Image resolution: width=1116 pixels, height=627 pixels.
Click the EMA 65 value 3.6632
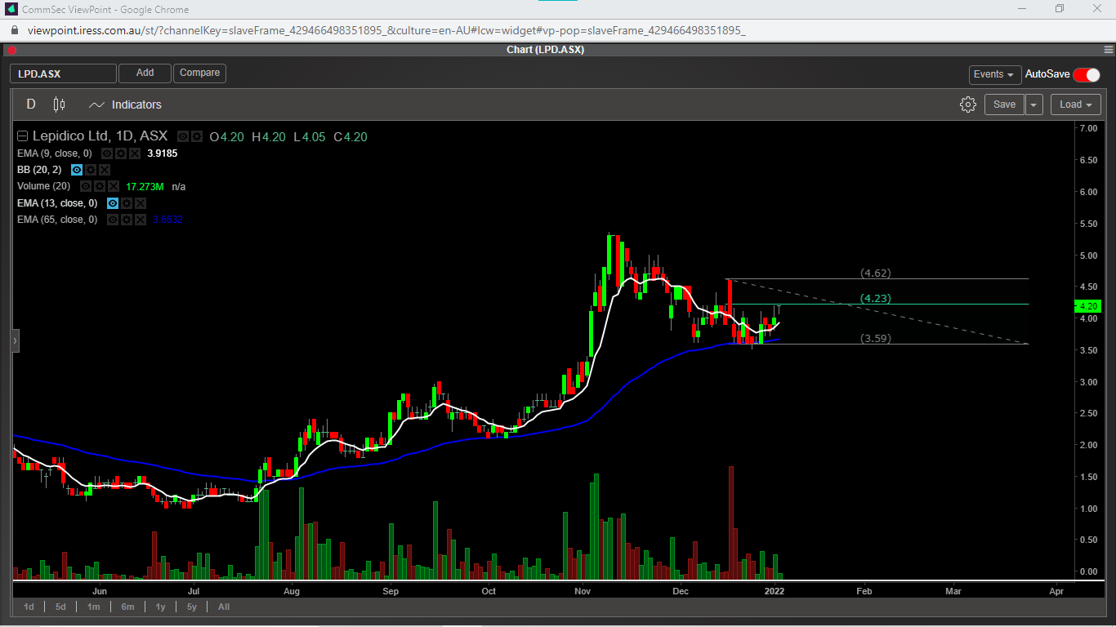click(167, 220)
